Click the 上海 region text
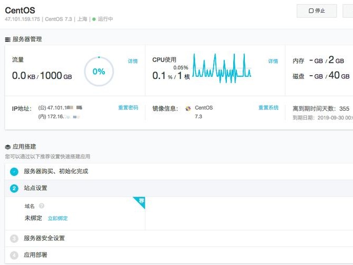Viewport: 353px width, 265px height. pos(82,19)
